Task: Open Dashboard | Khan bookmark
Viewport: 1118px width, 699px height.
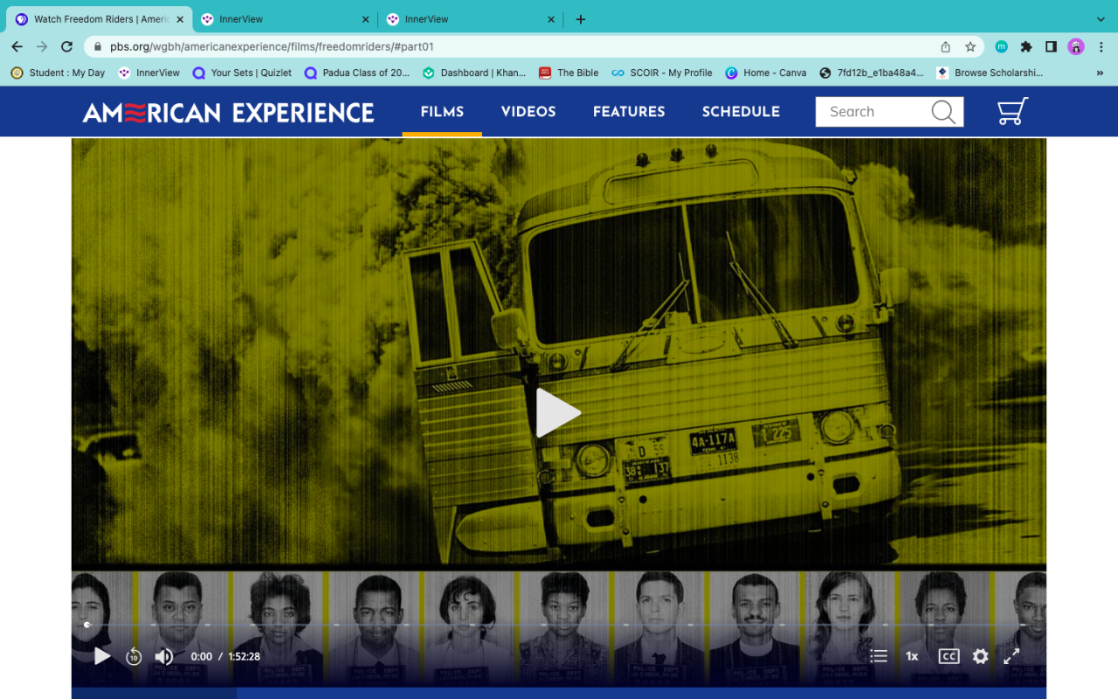Action: coord(474,73)
